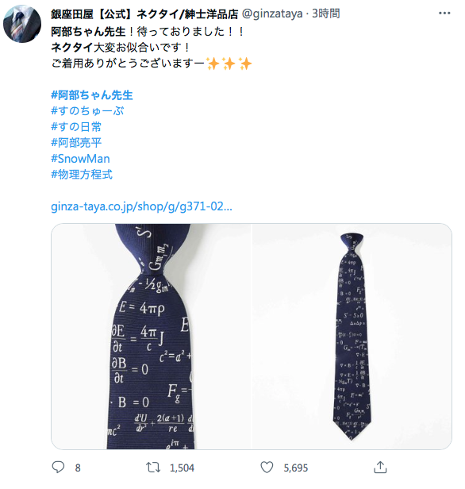
Task: Open the three-dot more options menu
Action: click(x=444, y=13)
